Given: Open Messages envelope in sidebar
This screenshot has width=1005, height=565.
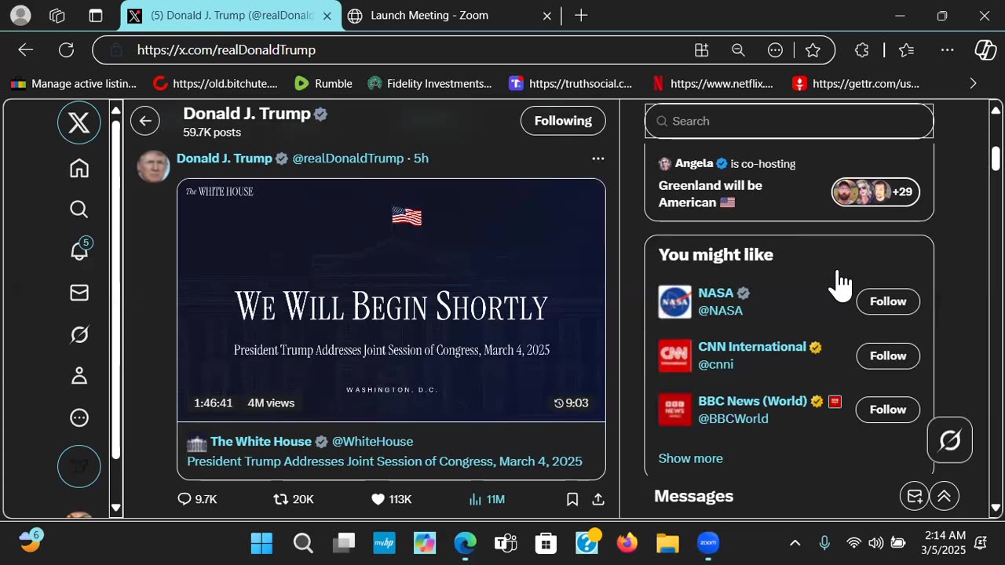Looking at the screenshot, I should click(x=79, y=293).
